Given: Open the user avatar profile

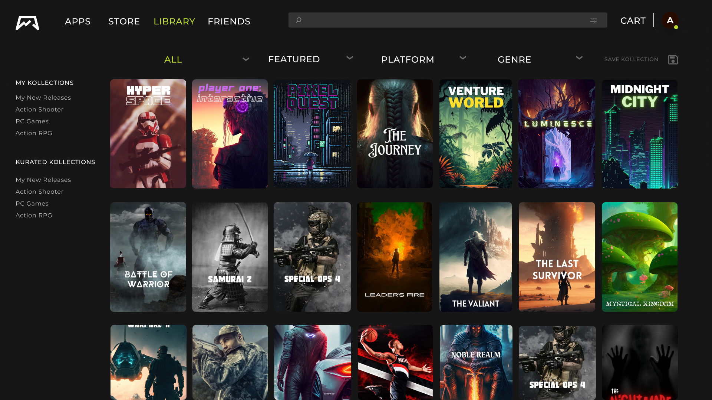Looking at the screenshot, I should pyautogui.click(x=670, y=20).
